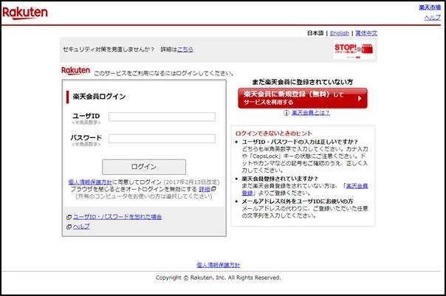Click the small Rakuten logo above login box
The image size is (446, 296).
click(75, 71)
